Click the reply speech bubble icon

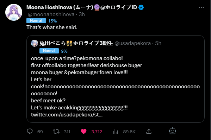30,132
